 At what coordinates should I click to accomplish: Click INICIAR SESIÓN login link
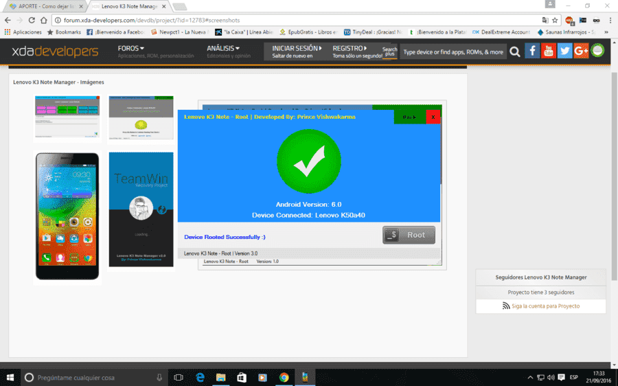tap(297, 49)
